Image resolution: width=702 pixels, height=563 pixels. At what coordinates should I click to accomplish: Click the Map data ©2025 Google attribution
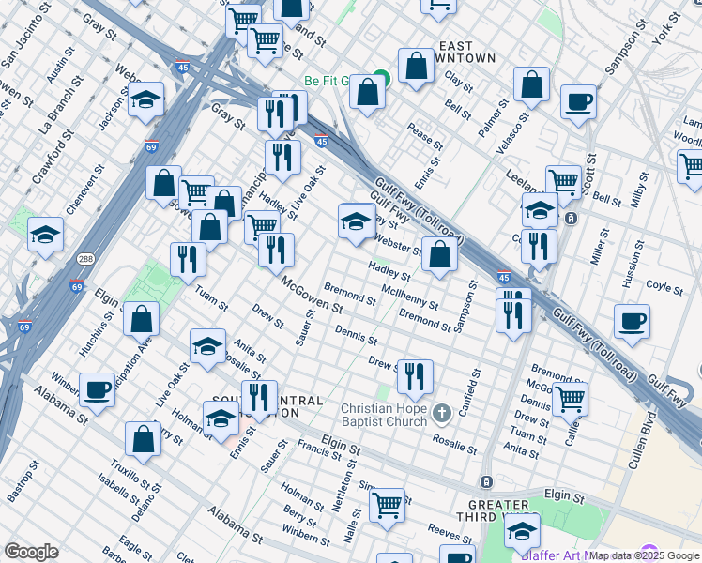644,555
